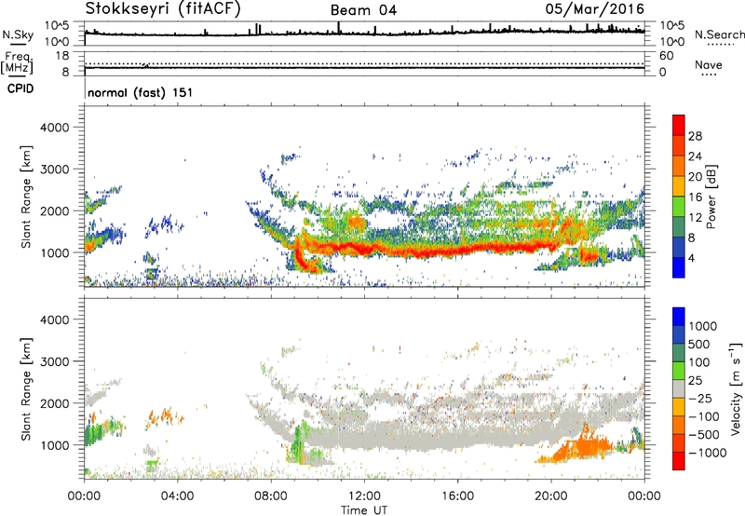Select the 12 tick on the power colorbar

(x=695, y=218)
